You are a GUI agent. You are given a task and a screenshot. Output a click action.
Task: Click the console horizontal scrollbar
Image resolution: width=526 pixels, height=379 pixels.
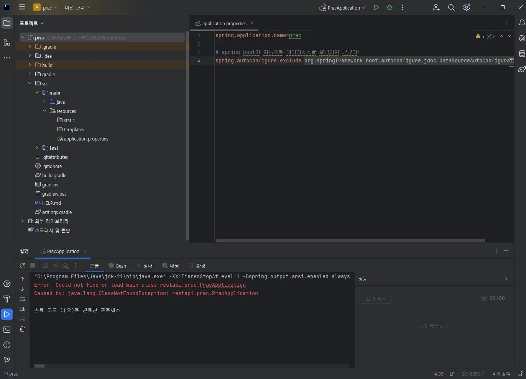[x=39, y=366]
